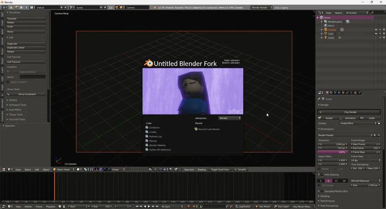Image resolution: width=386 pixels, height=209 pixels.
Task: Expand Shading render panel
Action: 325,196
